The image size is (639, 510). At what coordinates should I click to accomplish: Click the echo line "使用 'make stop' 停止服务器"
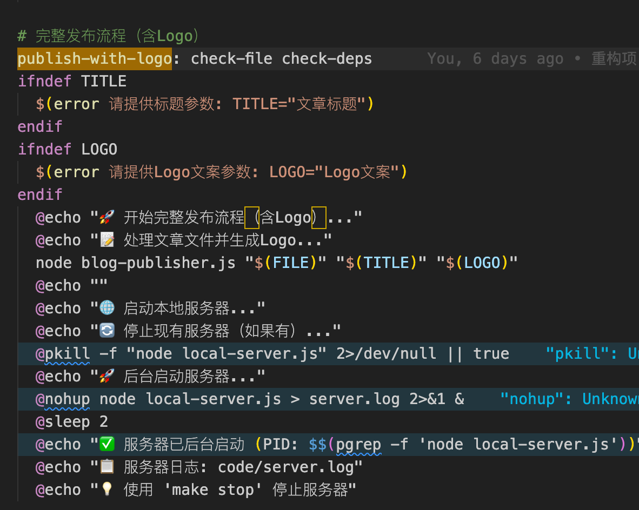coord(196,489)
